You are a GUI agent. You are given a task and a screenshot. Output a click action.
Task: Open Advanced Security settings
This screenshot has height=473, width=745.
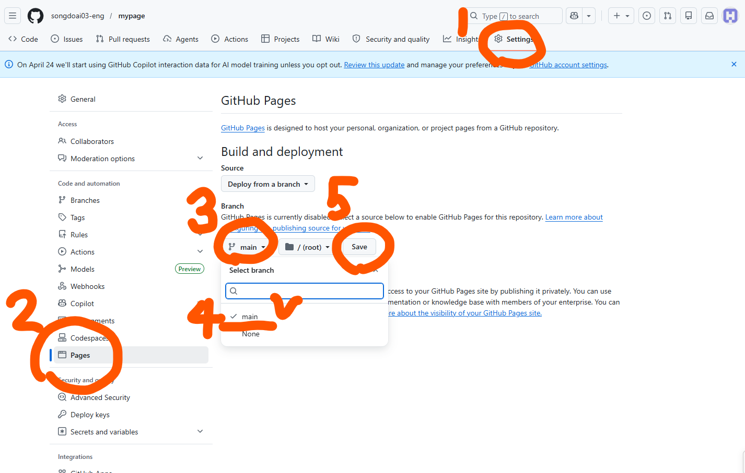coord(131,397)
